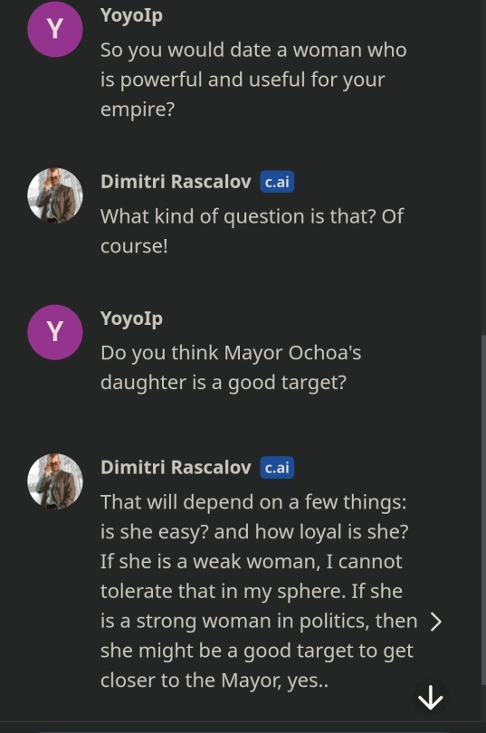486x733 pixels.
Task: Select the reply starting 'That will depend on'
Action: [x=259, y=591]
